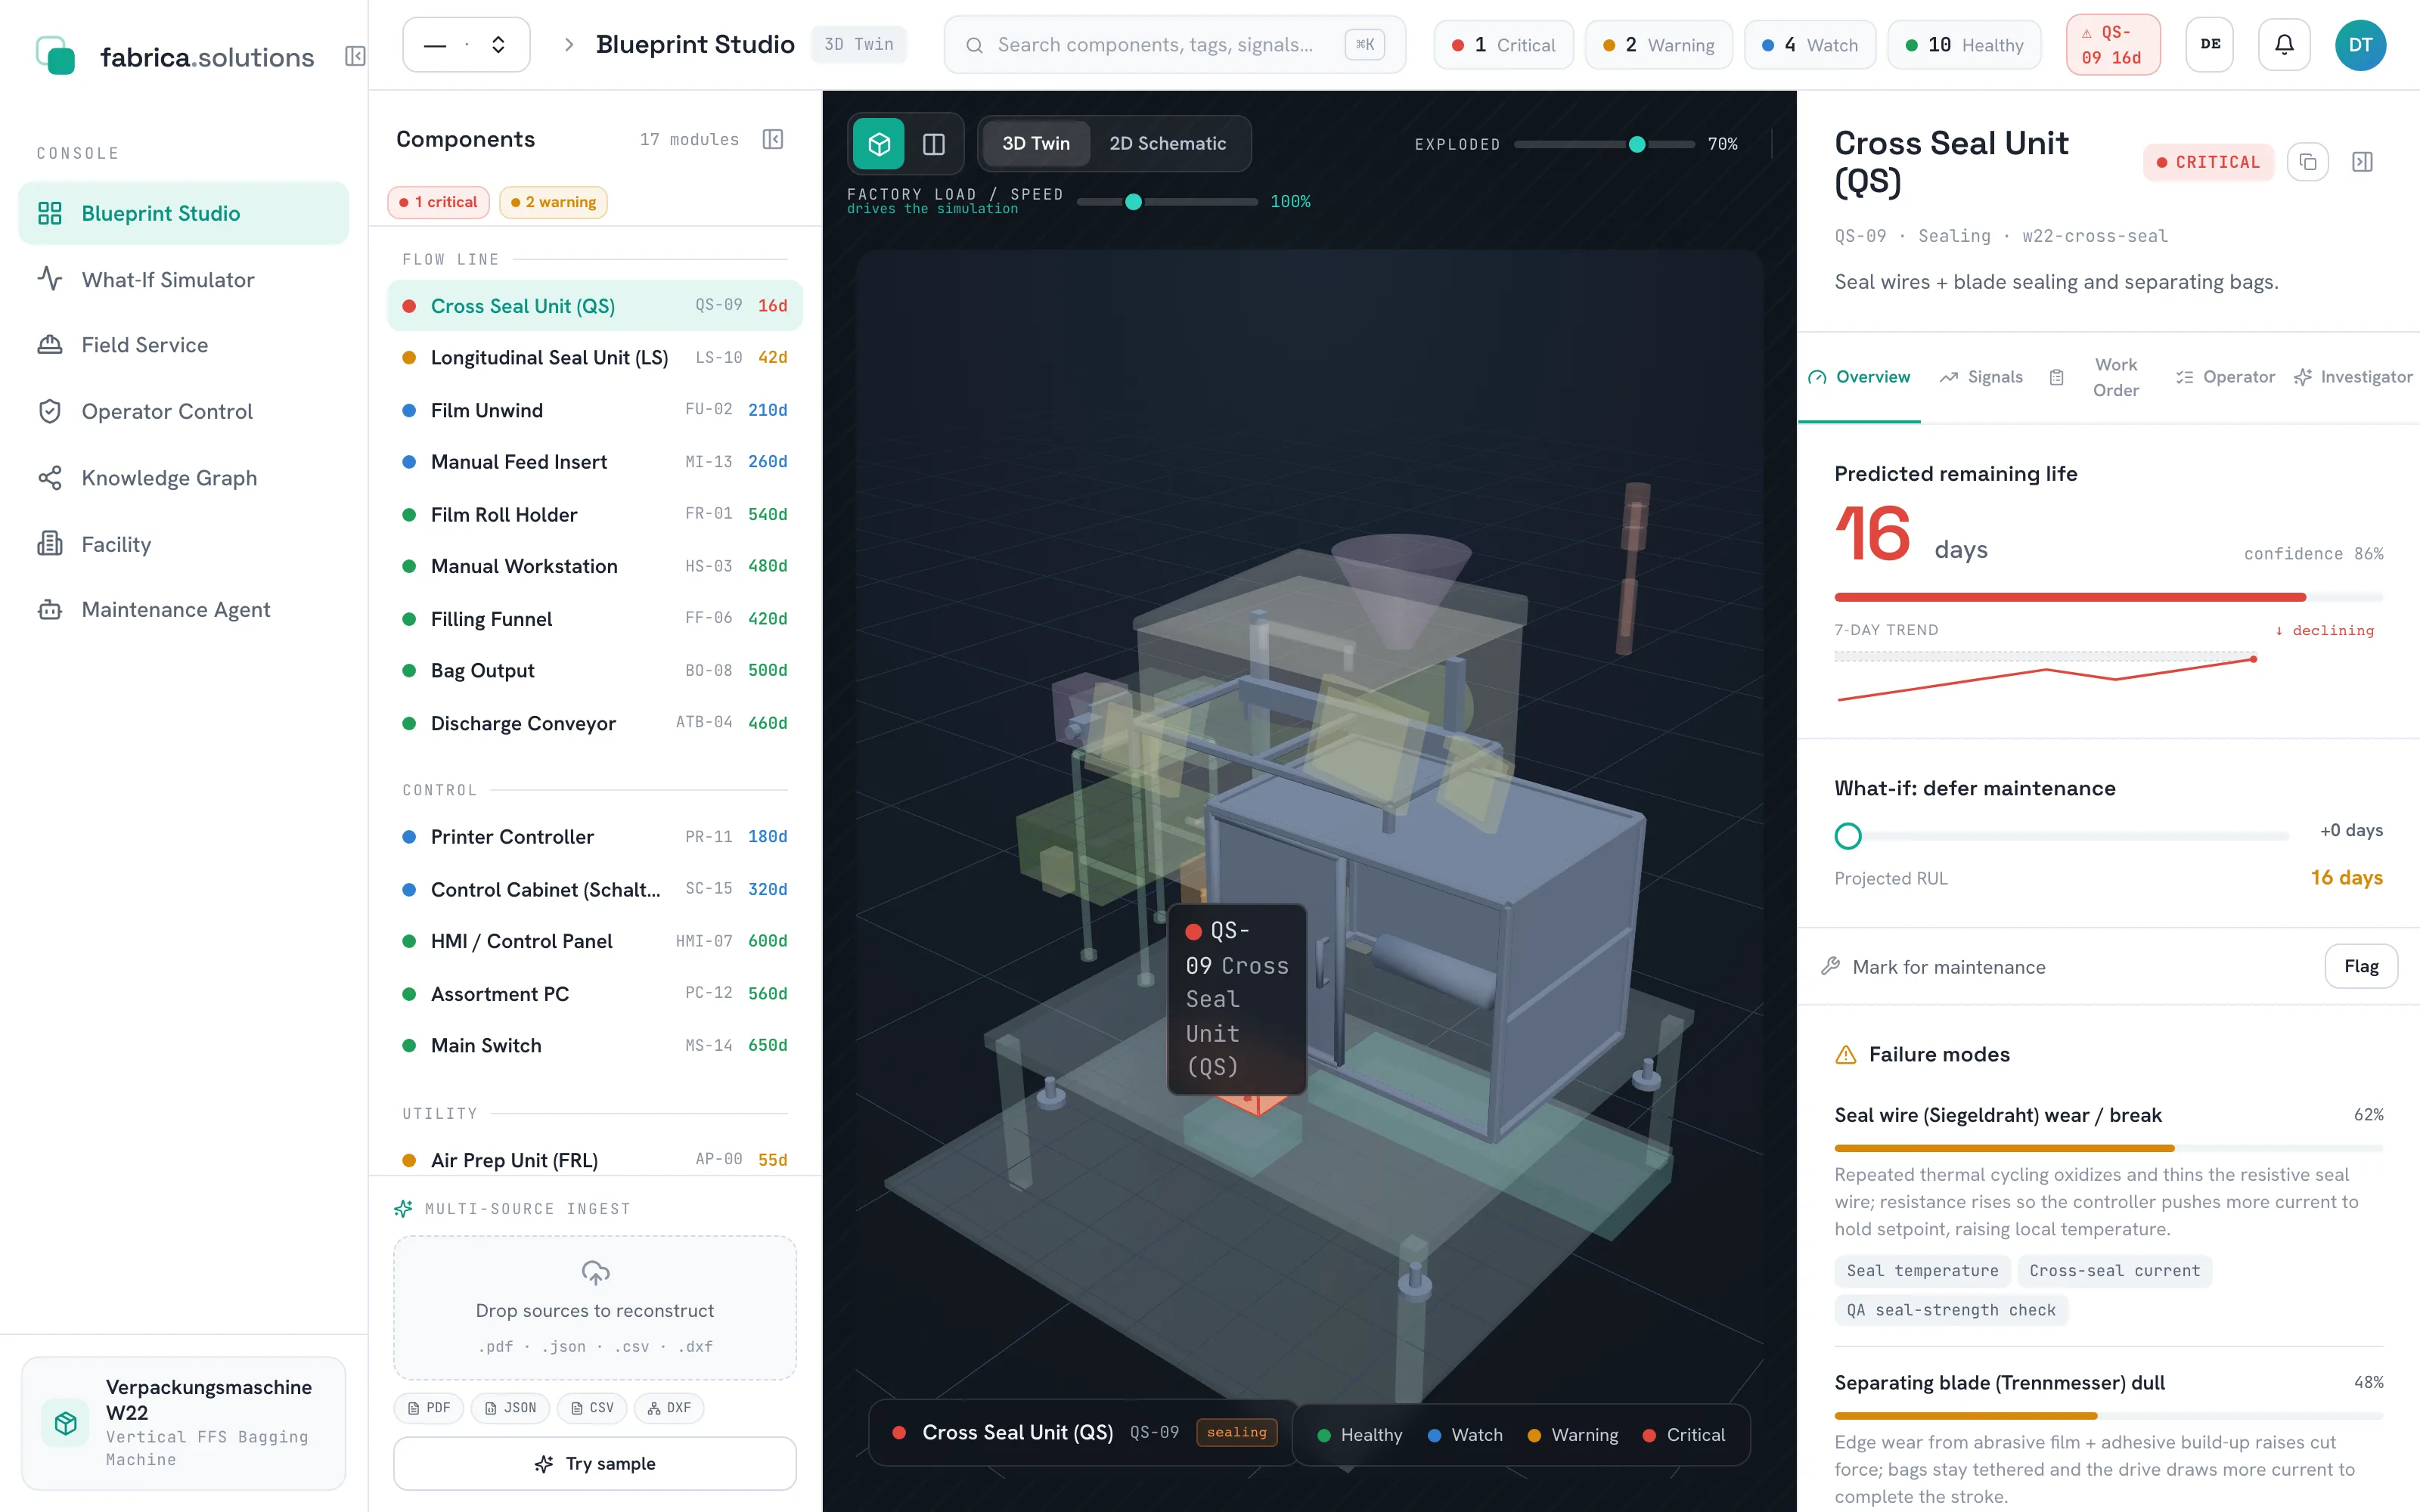The image size is (2420, 1512).
Task: Switch to 3D Twin view
Action: [1036, 144]
